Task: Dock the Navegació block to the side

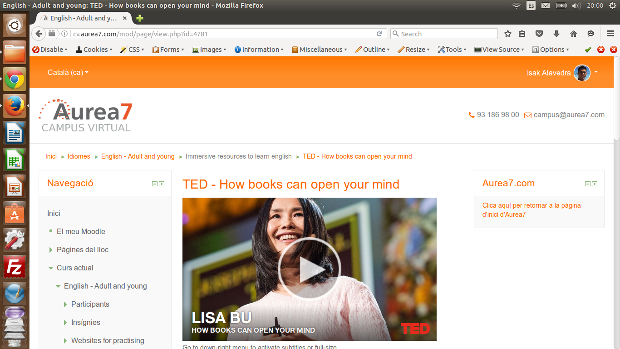Action: 162,184
